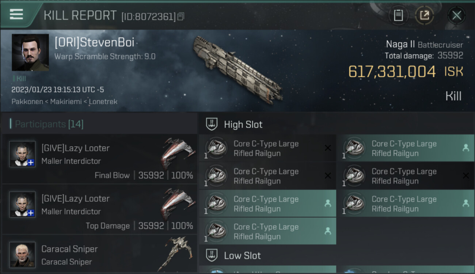The height and width of the screenshot is (274, 475).
Task: Select the High Slot section label
Action: point(243,125)
